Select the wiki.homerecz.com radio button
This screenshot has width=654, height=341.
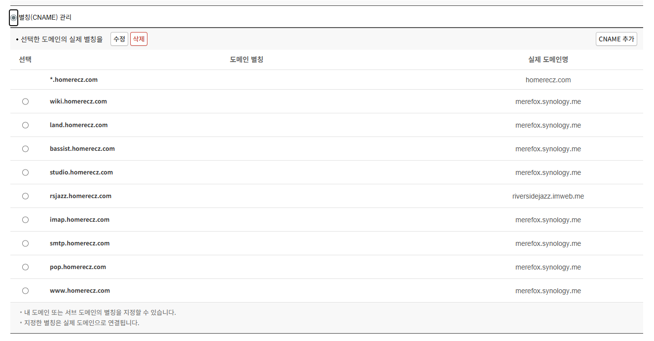click(26, 102)
